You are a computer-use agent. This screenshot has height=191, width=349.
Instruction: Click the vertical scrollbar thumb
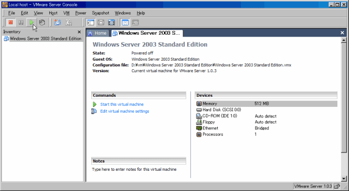coord(344,98)
